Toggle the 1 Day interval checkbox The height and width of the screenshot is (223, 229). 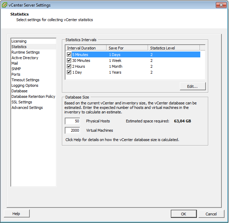tap(69, 72)
